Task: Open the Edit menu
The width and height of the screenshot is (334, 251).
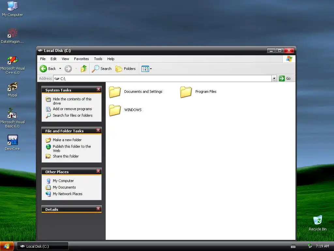Action: pos(53,59)
